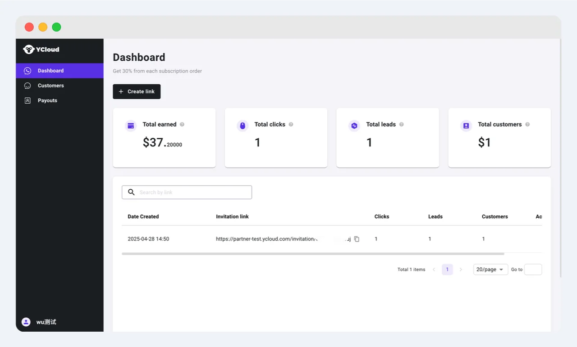
Task: Click the help icon beside Total customers
Action: [x=527, y=124]
